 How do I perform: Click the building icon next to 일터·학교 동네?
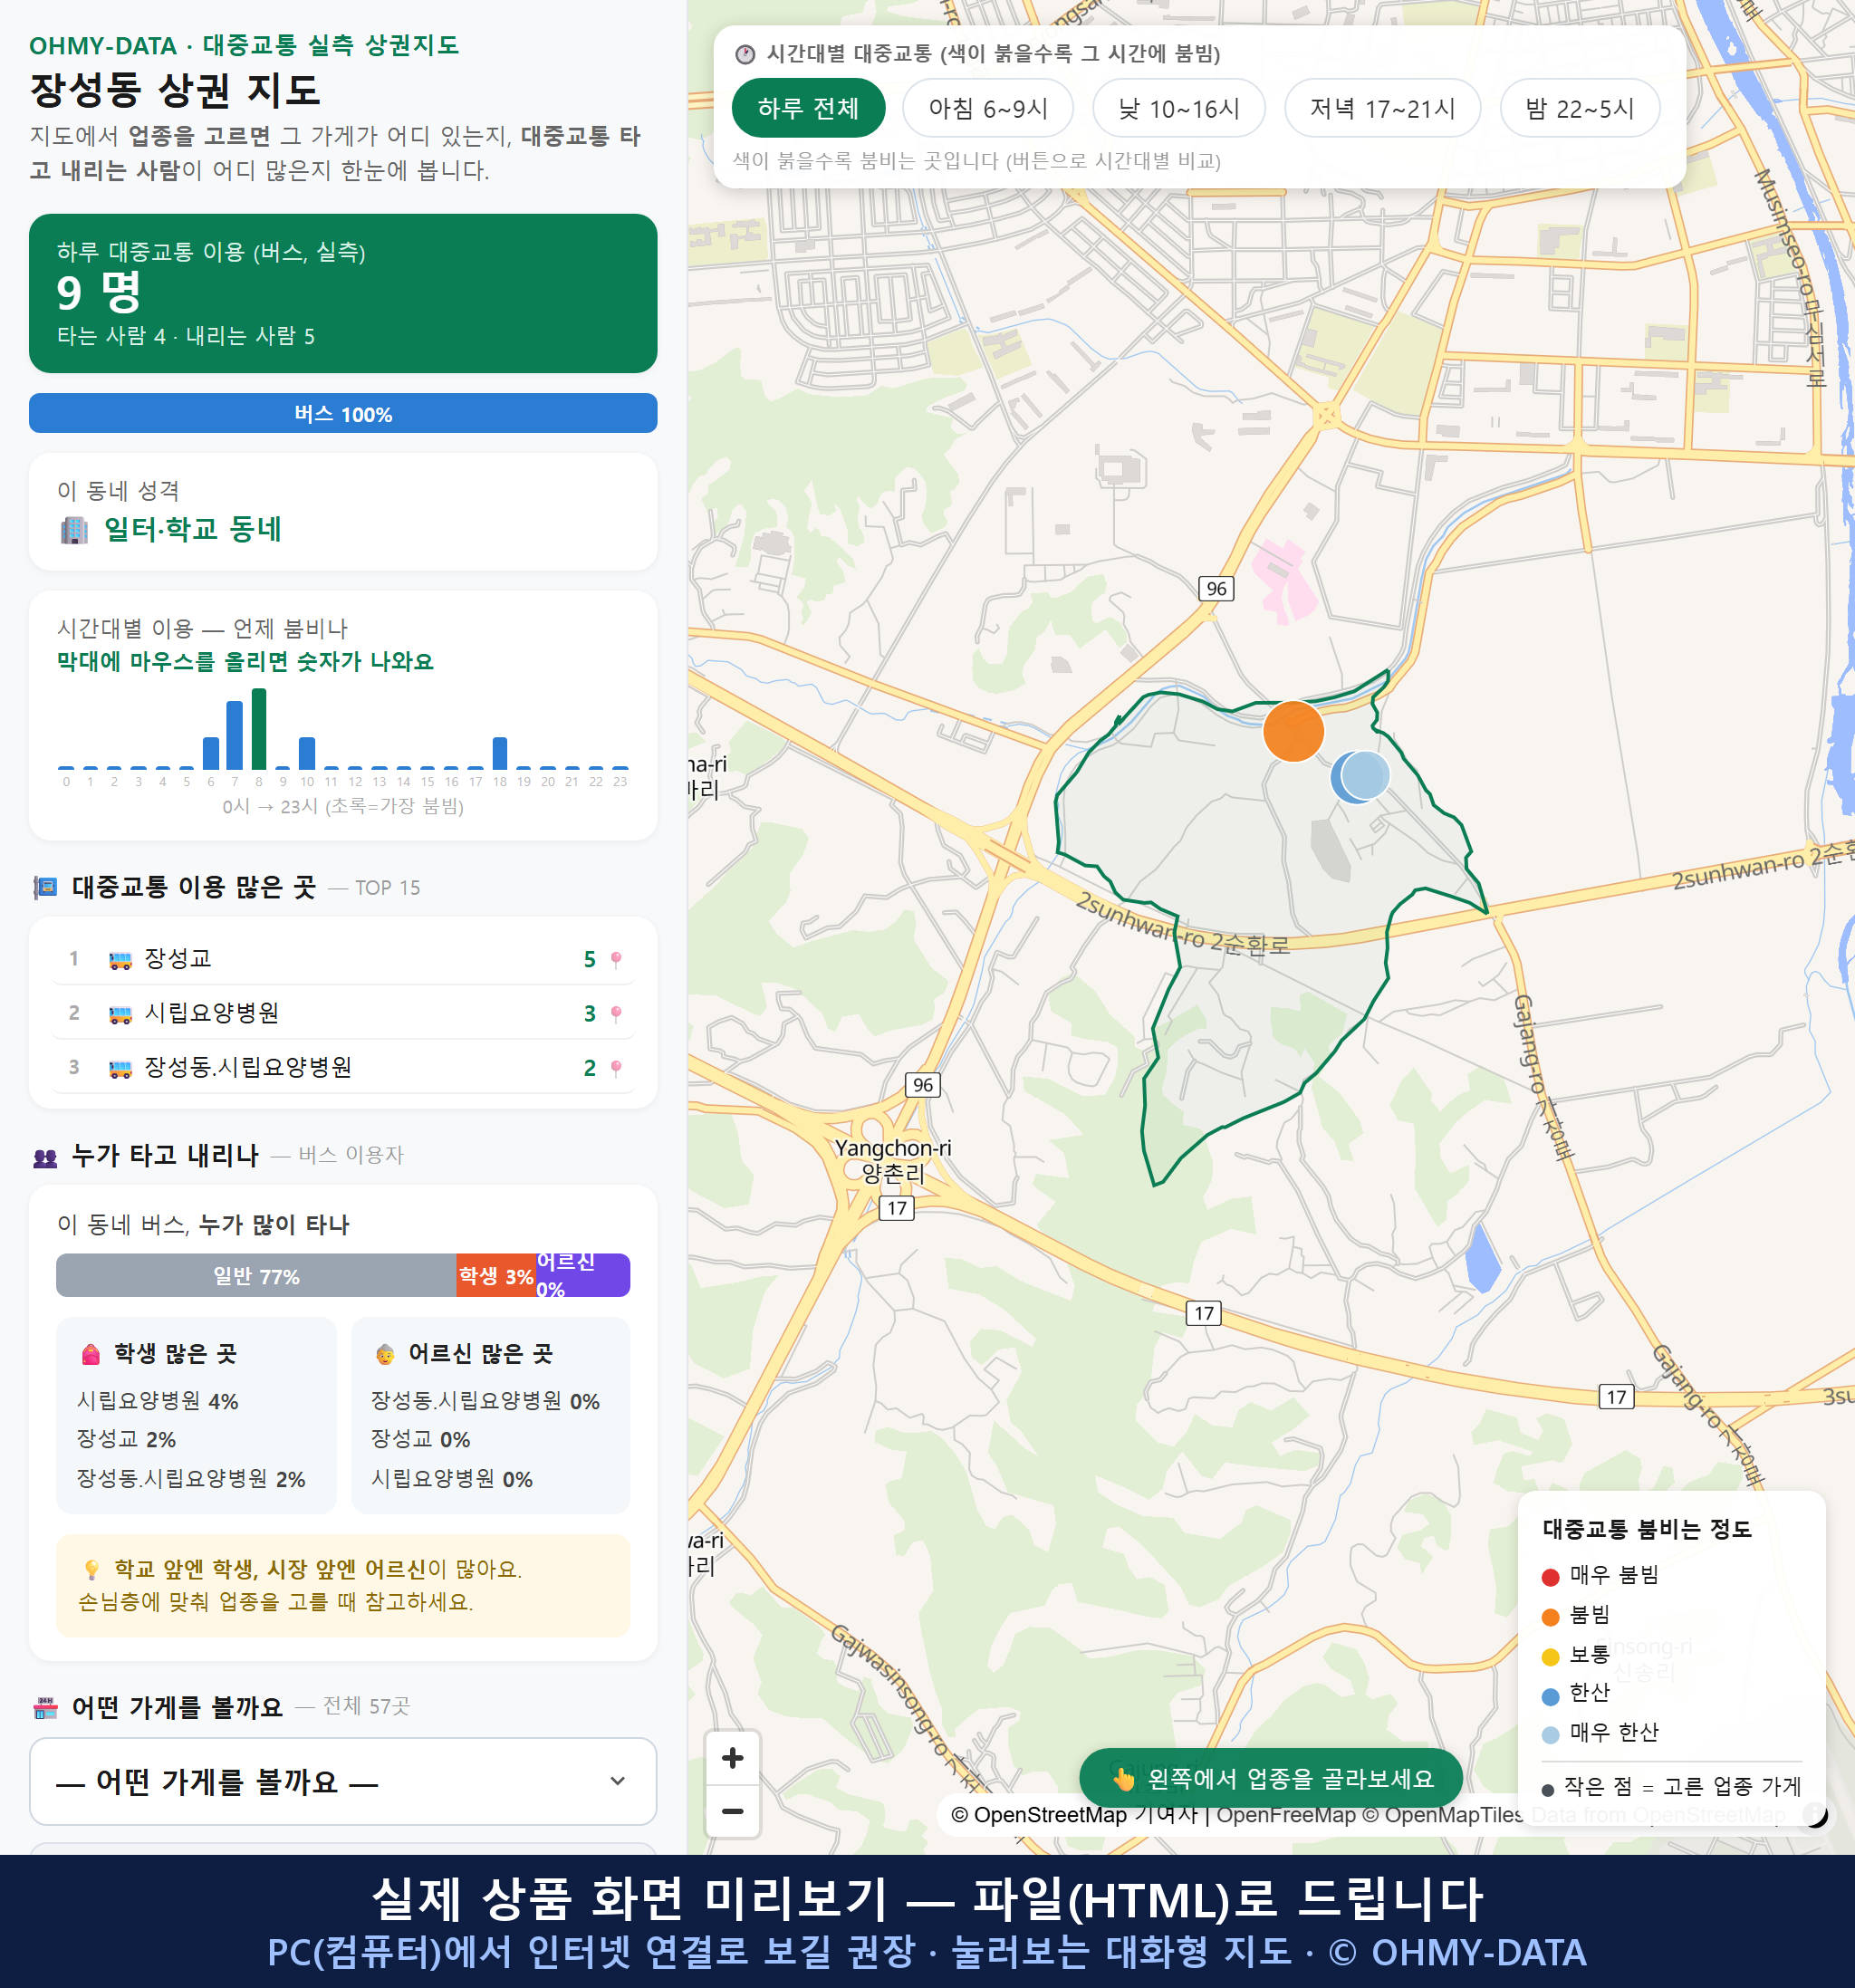[x=74, y=529]
